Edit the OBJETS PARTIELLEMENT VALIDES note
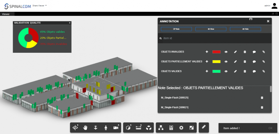The height and width of the screenshot is (134, 279). click(x=235, y=62)
